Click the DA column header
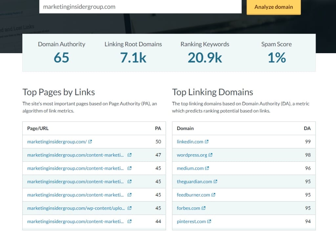 pyautogui.click(x=307, y=128)
